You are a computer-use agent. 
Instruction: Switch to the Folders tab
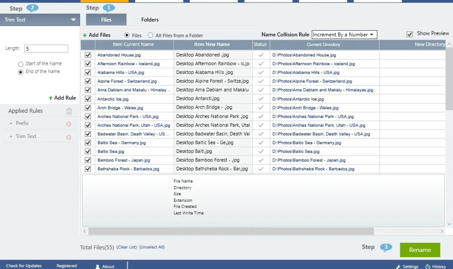150,19
